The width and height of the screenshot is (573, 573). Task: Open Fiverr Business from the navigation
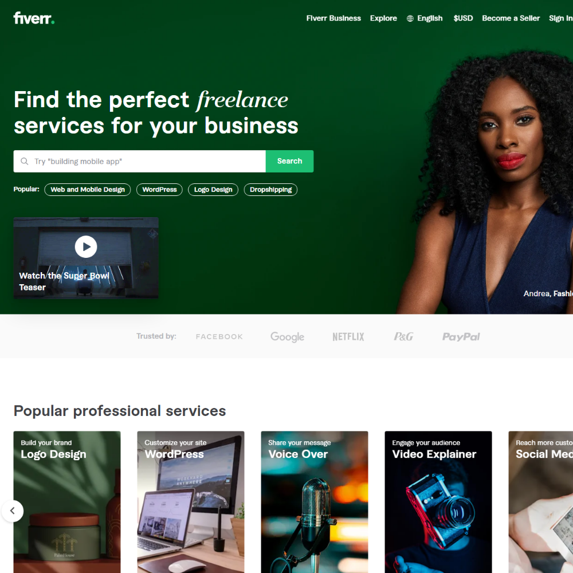click(x=333, y=18)
